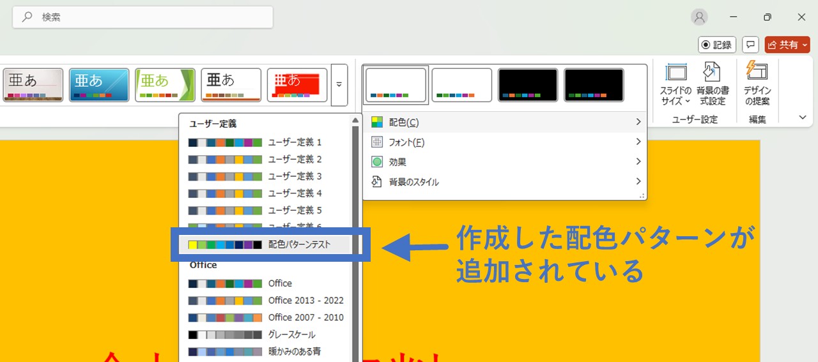
Task: Apply the red theme thumbnail
Action: tap(297, 85)
